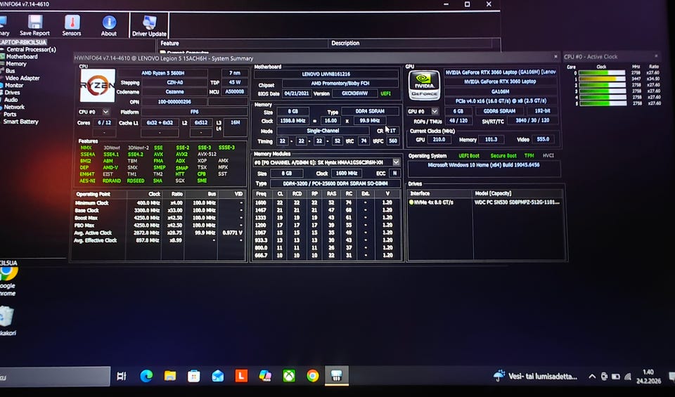The width and height of the screenshot is (675, 397).
Task: Select Memory tree item
Action: 16,64
